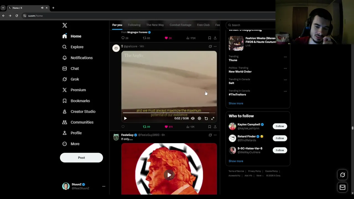Toggle picture-in-picture on grailcore video

tap(206, 118)
